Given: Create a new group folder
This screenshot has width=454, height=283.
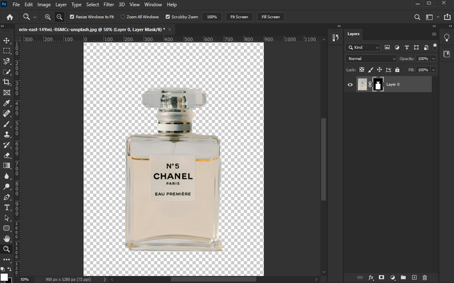Looking at the screenshot, I should pos(403,278).
